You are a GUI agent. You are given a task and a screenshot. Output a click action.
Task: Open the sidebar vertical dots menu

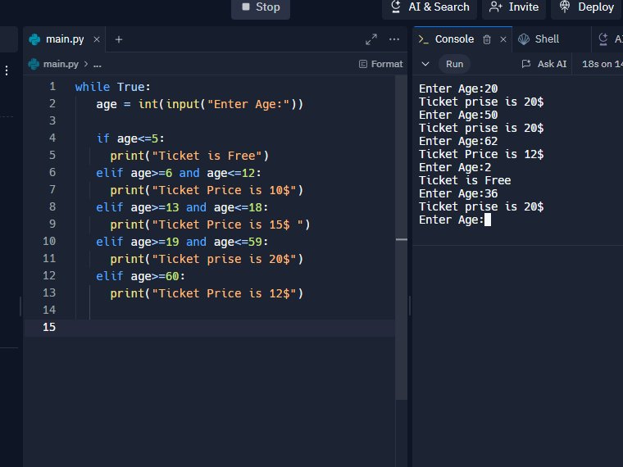click(x=7, y=70)
